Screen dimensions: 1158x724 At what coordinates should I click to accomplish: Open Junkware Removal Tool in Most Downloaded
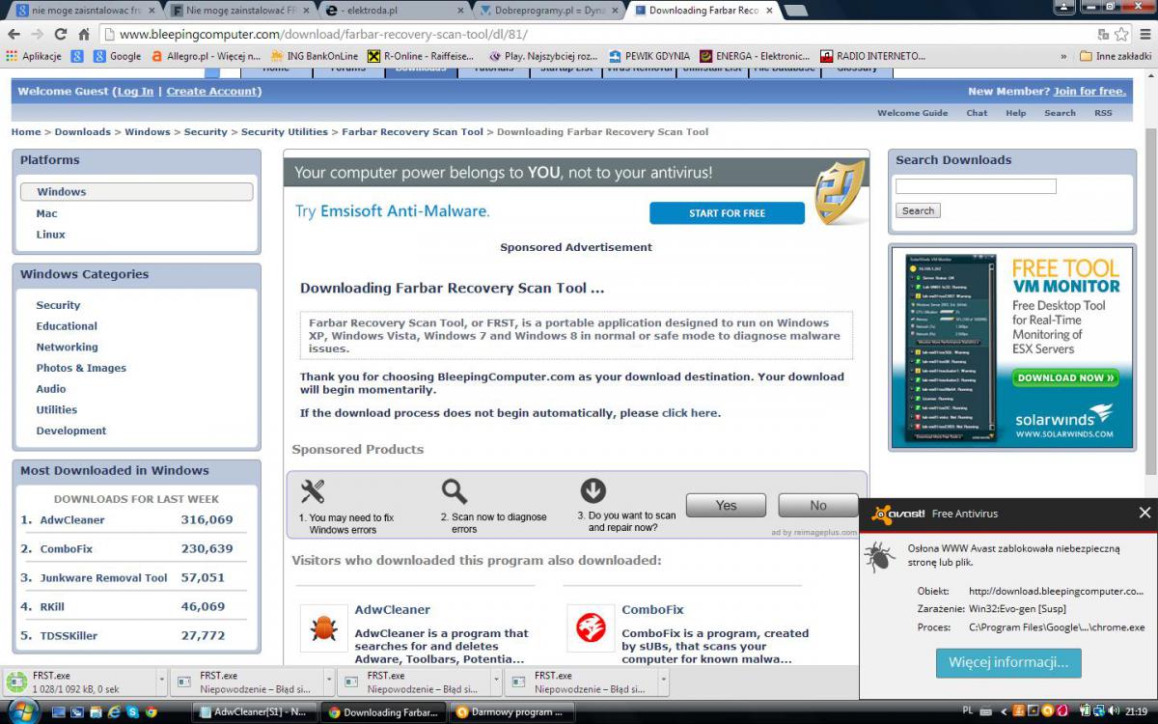(103, 577)
